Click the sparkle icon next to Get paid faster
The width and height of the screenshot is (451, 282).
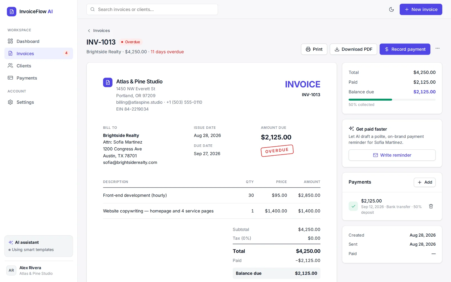pyautogui.click(x=351, y=129)
